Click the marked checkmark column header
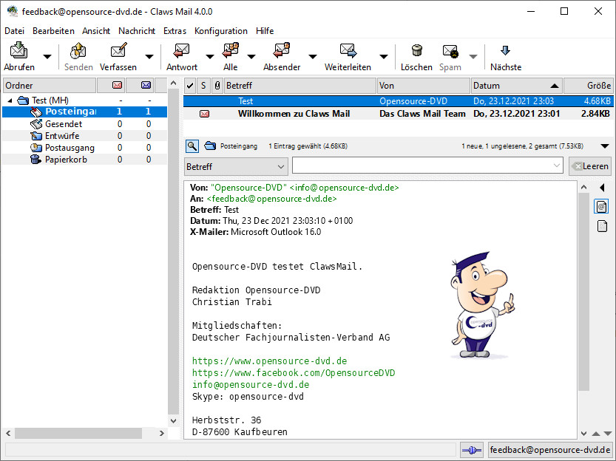The width and height of the screenshot is (616, 461). click(190, 86)
